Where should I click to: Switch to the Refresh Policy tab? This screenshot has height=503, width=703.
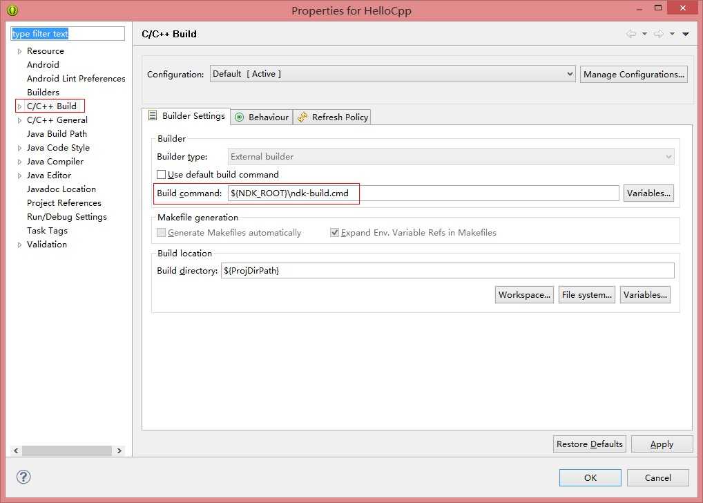[x=332, y=117]
